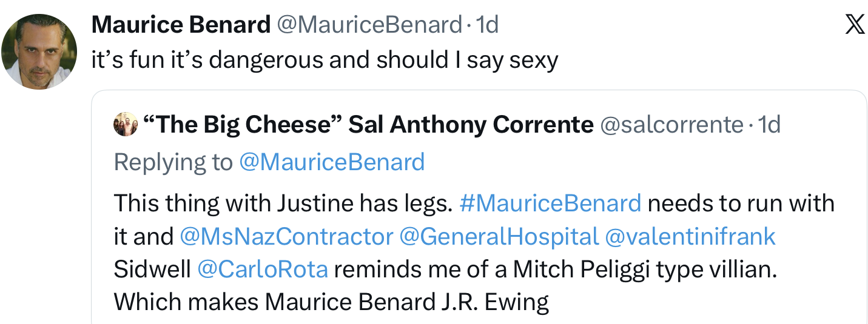The image size is (868, 324).
Task: Open the quoted tweet's 1d timestamp
Action: coord(769,125)
